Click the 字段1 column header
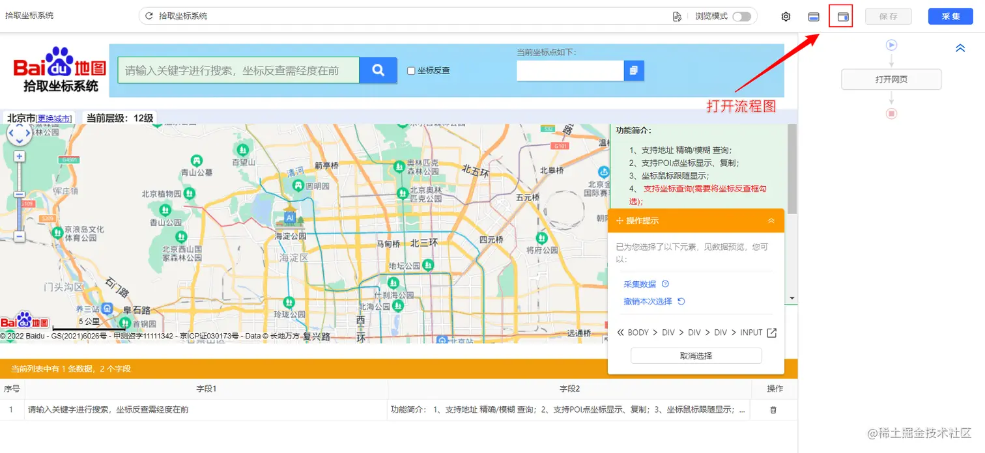This screenshot has width=985, height=453. click(x=206, y=389)
